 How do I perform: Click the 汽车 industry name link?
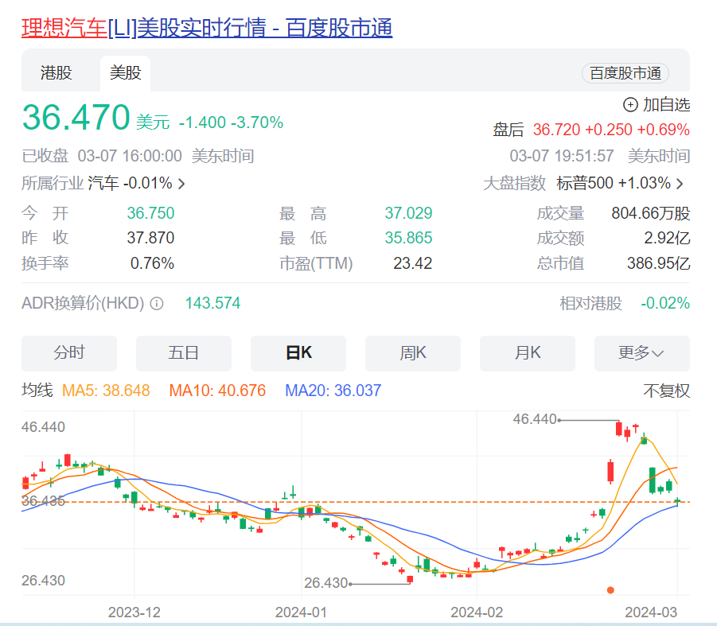click(103, 184)
